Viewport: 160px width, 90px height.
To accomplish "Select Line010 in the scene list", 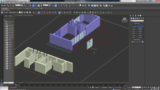I will point(9,55).
